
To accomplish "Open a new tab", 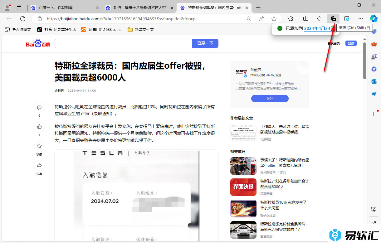I will coord(258,8).
